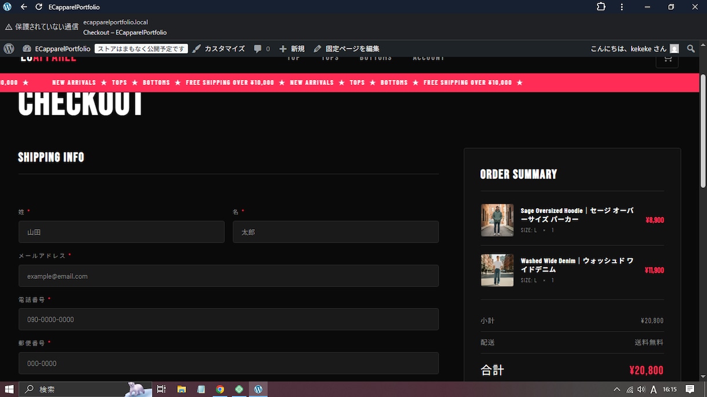
Task: Click the 送料無料 shipping value
Action: point(649,343)
